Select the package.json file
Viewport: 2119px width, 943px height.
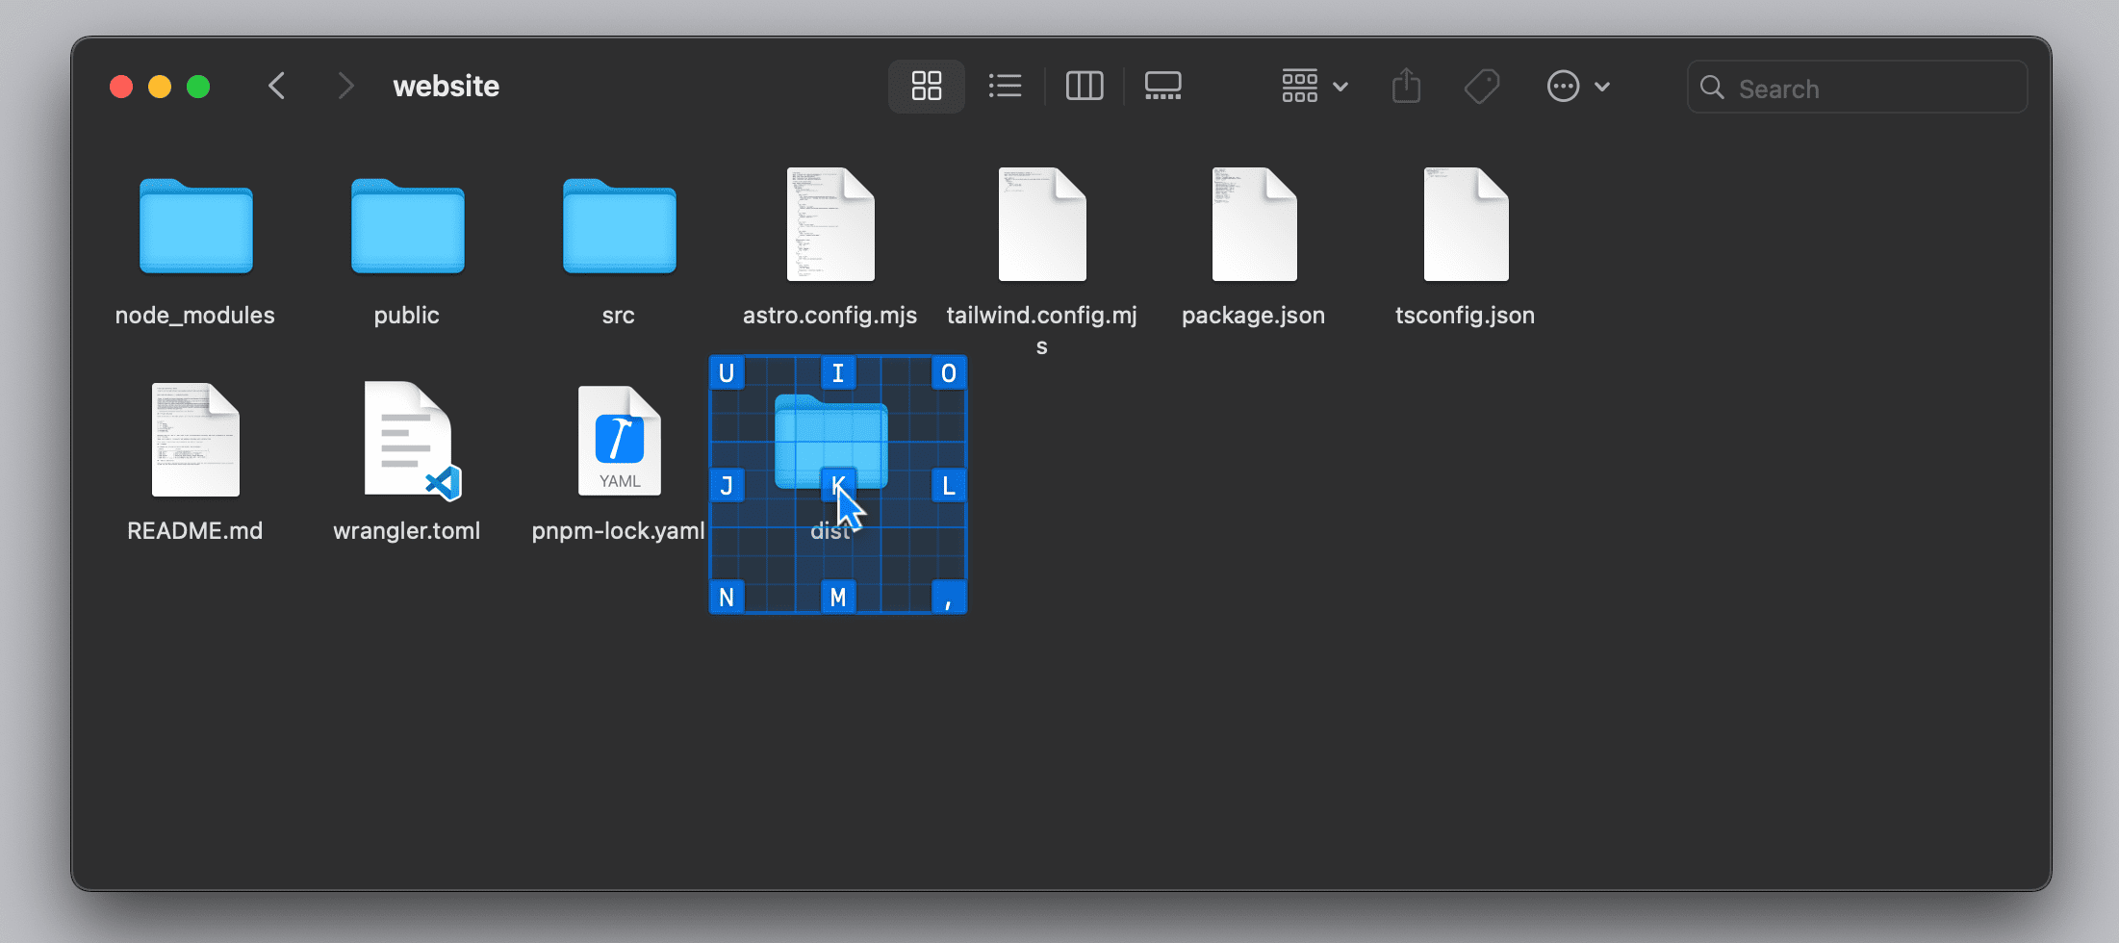pyautogui.click(x=1253, y=223)
